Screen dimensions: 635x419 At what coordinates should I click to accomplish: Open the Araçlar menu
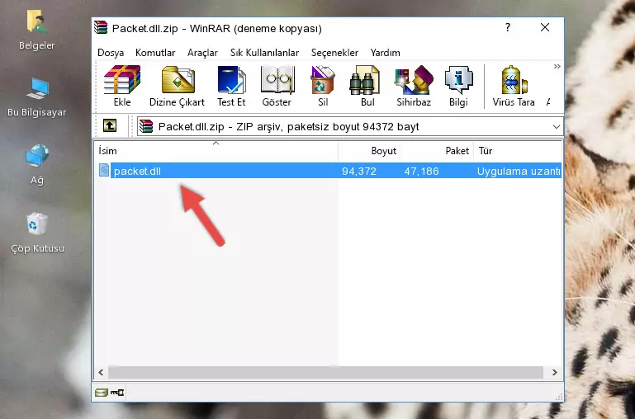point(202,53)
